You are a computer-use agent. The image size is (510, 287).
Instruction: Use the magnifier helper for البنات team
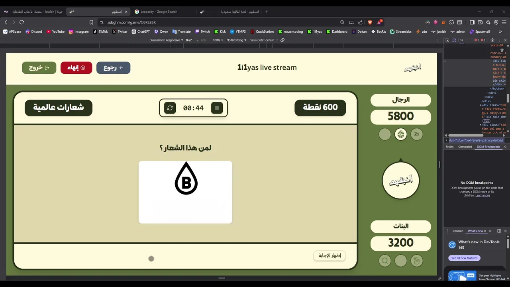[x=385, y=261]
